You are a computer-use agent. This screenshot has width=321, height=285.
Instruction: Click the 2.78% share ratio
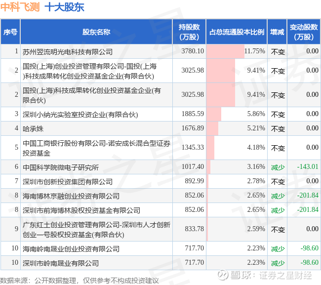click(256, 181)
